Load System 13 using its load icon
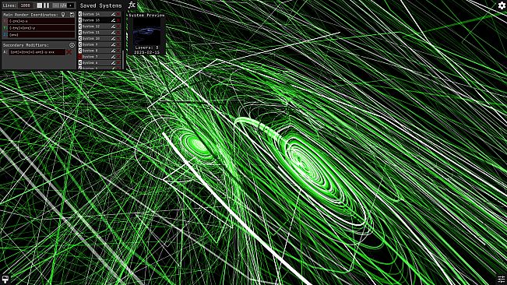This screenshot has height=285, width=507. (x=80, y=20)
